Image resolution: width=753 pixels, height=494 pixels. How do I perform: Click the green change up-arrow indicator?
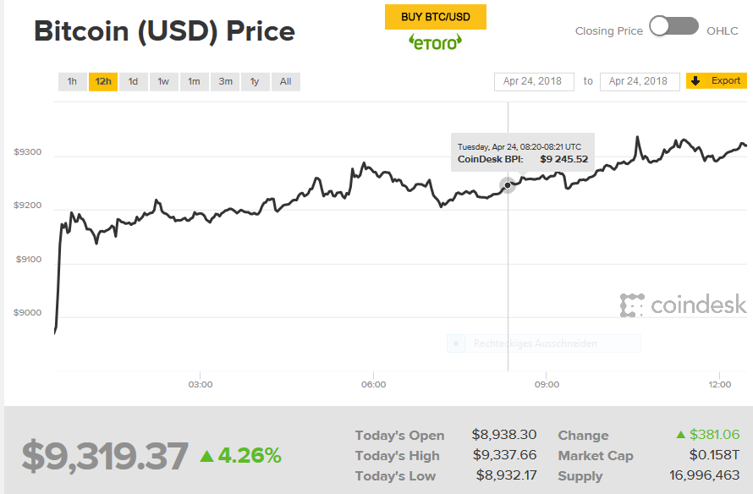coord(680,435)
